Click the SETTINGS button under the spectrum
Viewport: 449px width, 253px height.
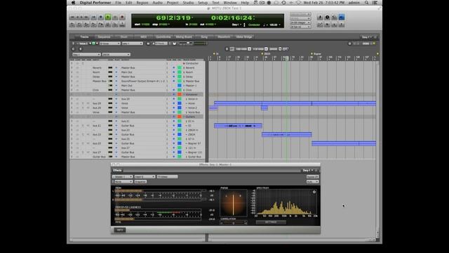[271, 222]
